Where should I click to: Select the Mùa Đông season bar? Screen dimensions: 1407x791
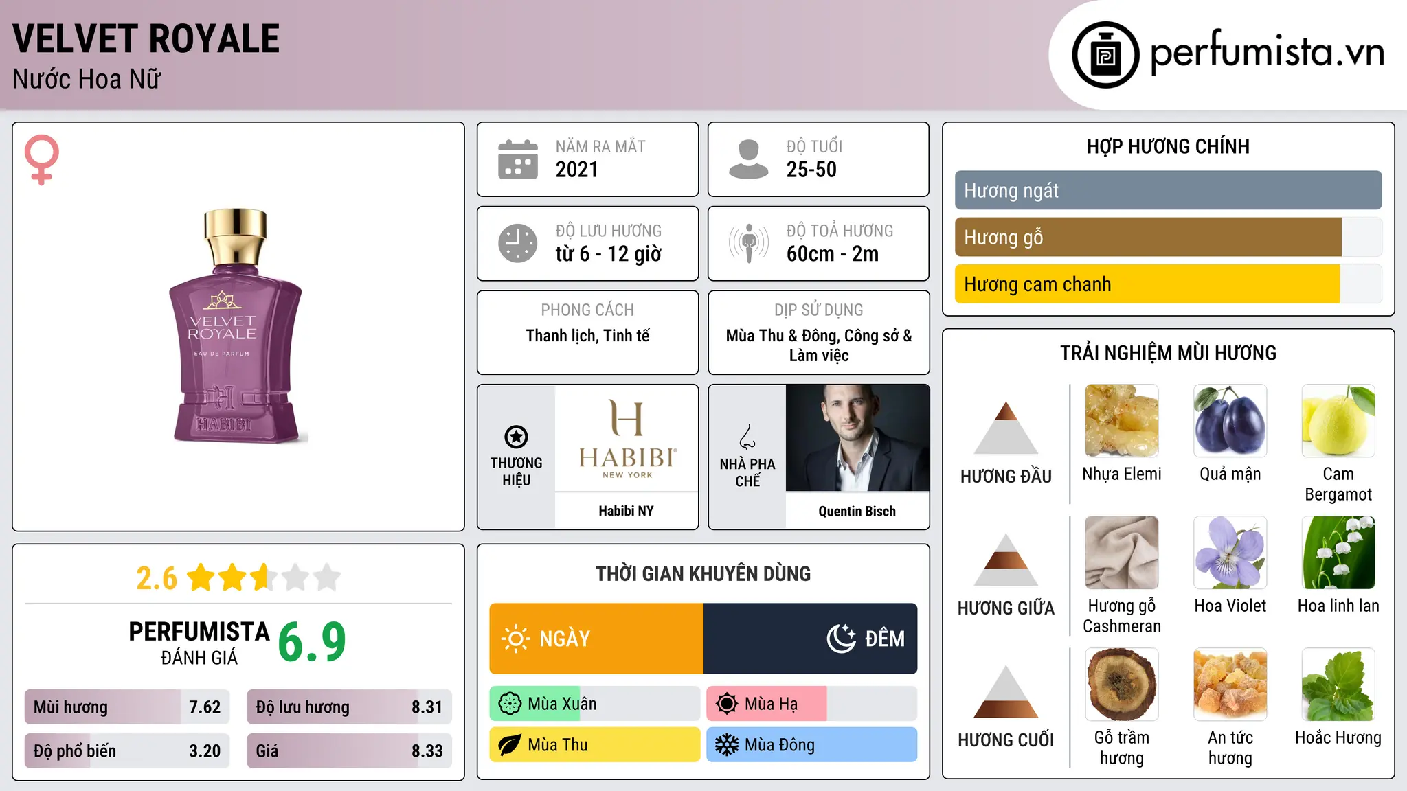[x=812, y=745]
